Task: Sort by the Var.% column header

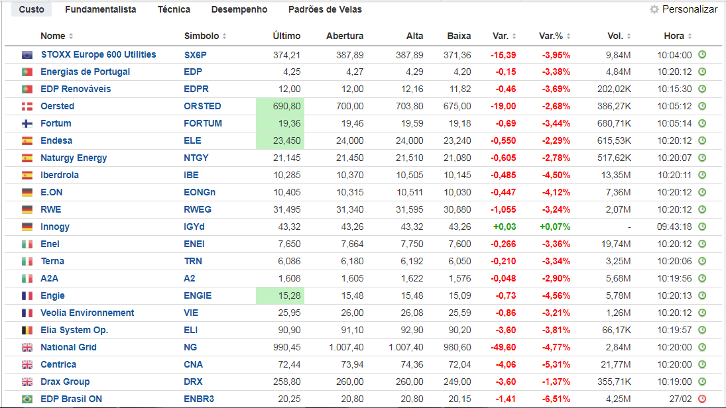Action: (554, 36)
